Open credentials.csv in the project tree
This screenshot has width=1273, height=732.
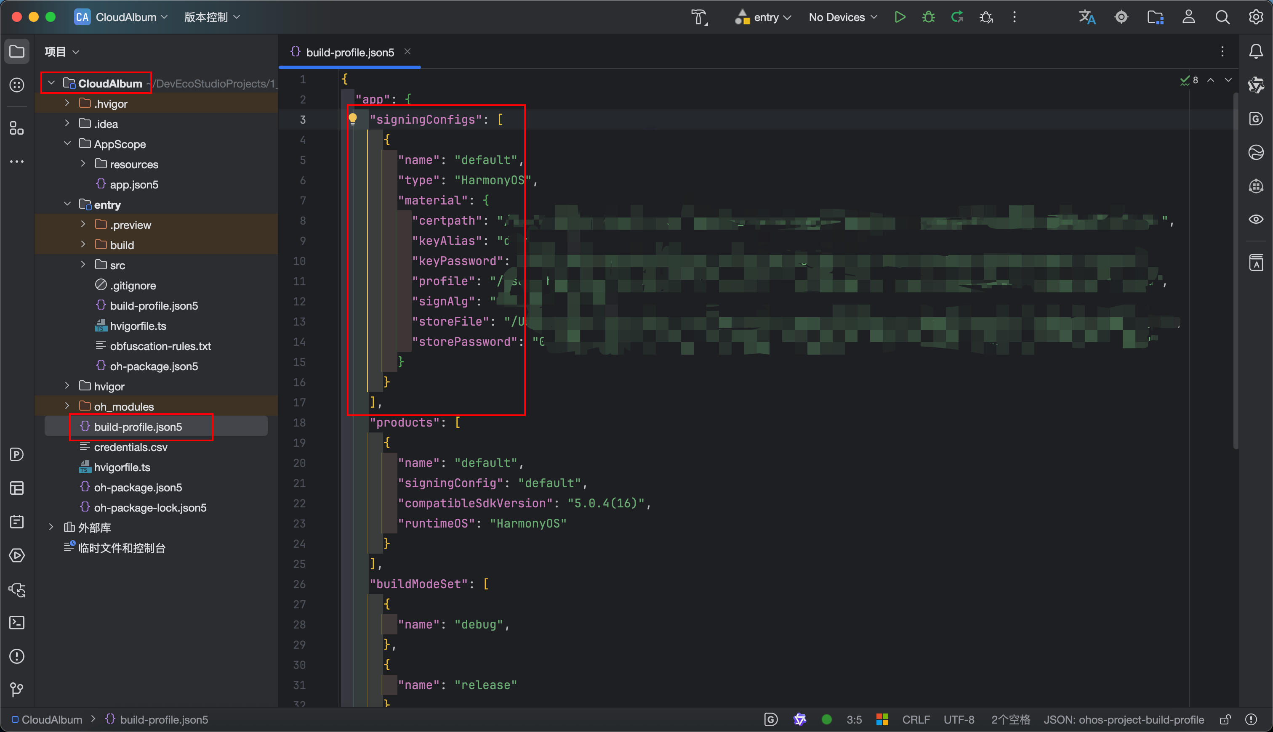(x=130, y=447)
